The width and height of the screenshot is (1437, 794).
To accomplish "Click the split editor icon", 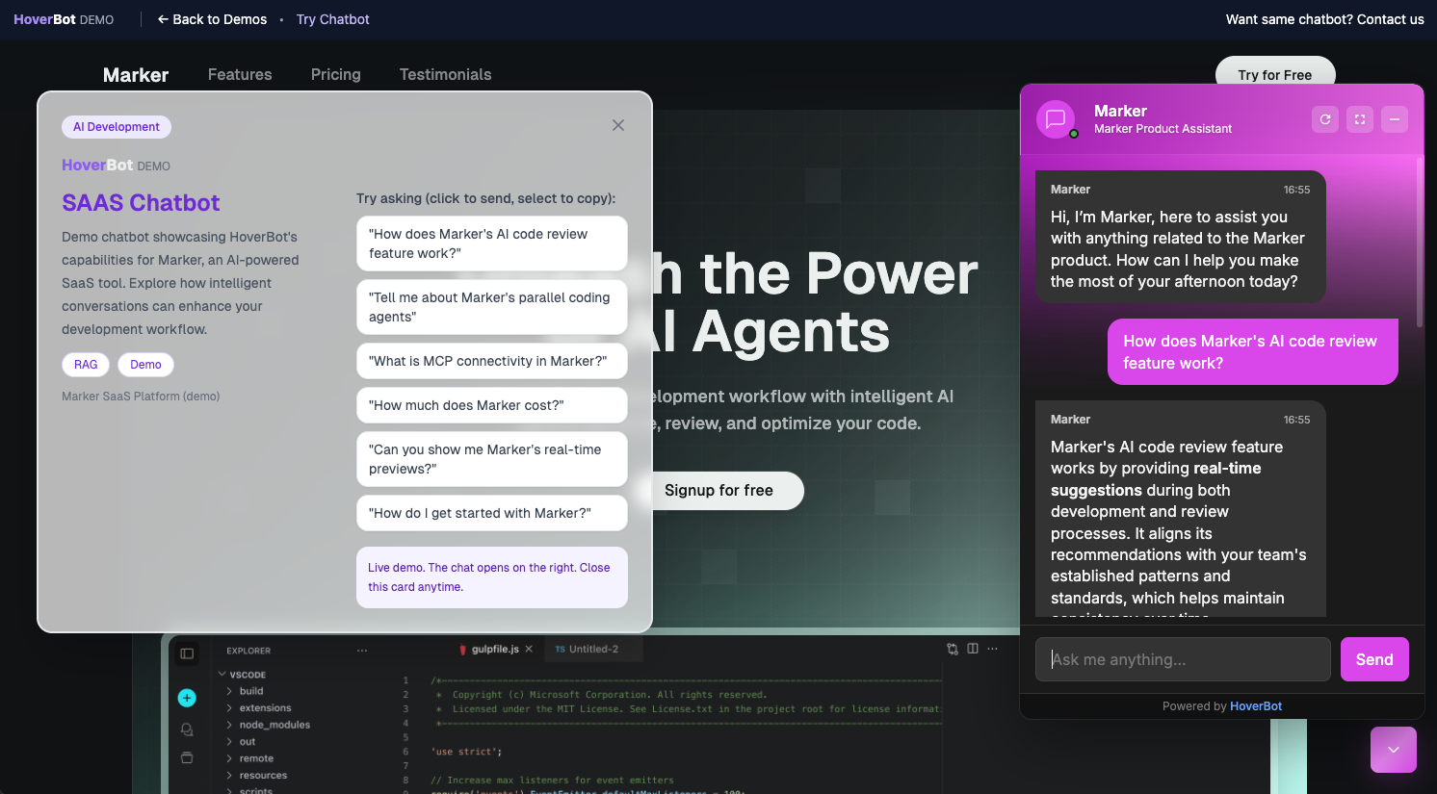I will 973,649.
